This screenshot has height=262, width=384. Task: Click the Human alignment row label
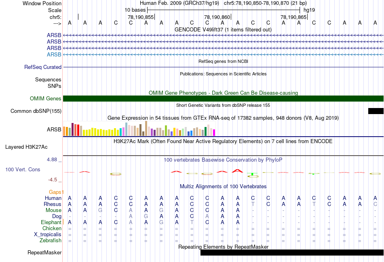click(x=53, y=198)
